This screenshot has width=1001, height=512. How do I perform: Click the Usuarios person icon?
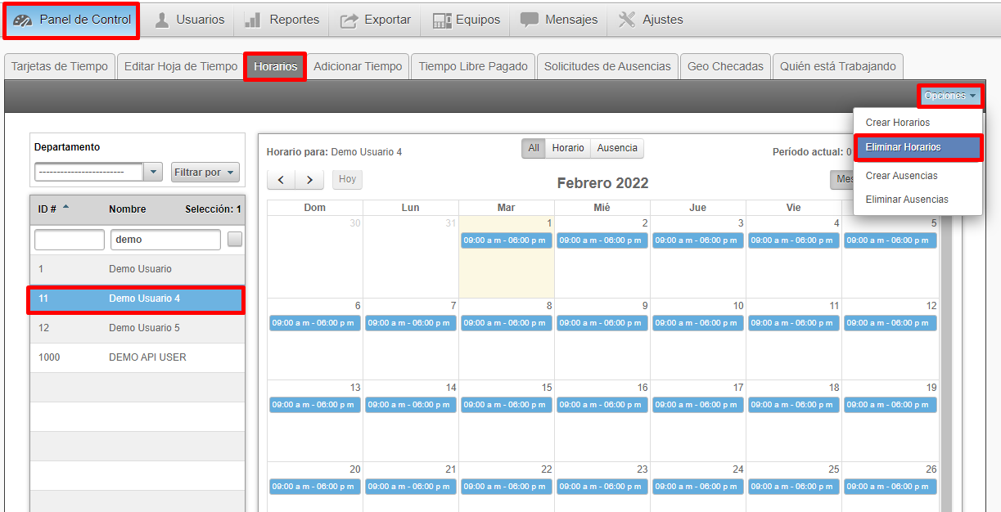162,20
